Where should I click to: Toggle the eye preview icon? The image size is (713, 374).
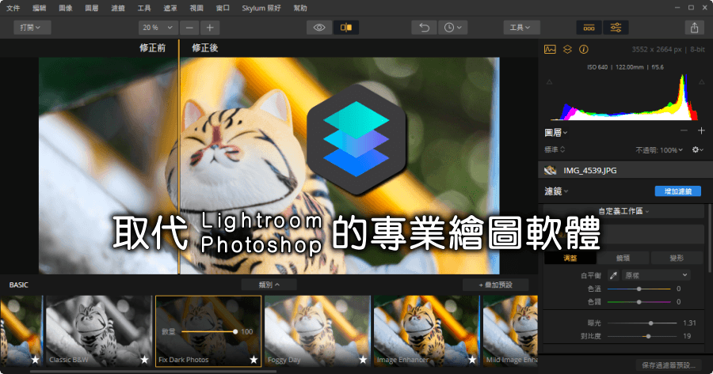[319, 28]
